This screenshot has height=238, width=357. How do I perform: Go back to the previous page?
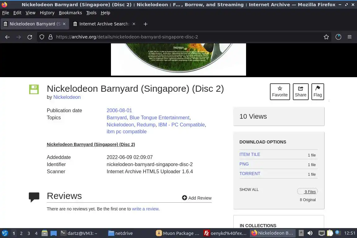[7, 37]
